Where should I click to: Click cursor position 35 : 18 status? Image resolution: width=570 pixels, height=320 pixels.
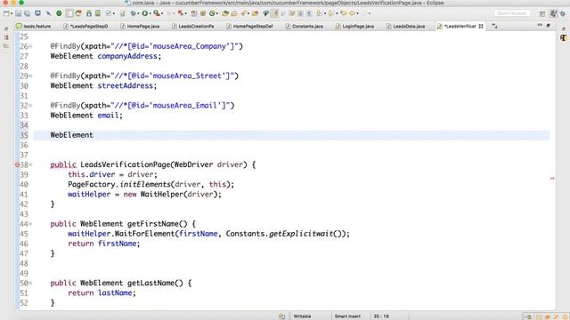coord(381,316)
